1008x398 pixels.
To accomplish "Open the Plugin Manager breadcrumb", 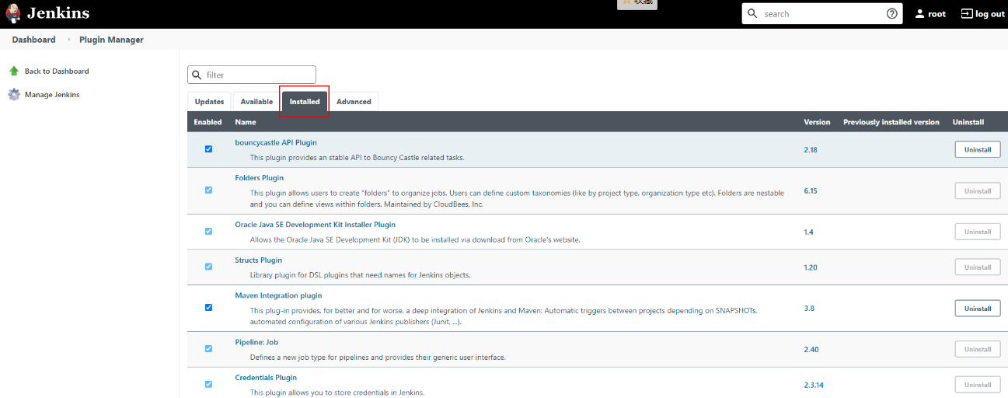I will (111, 40).
